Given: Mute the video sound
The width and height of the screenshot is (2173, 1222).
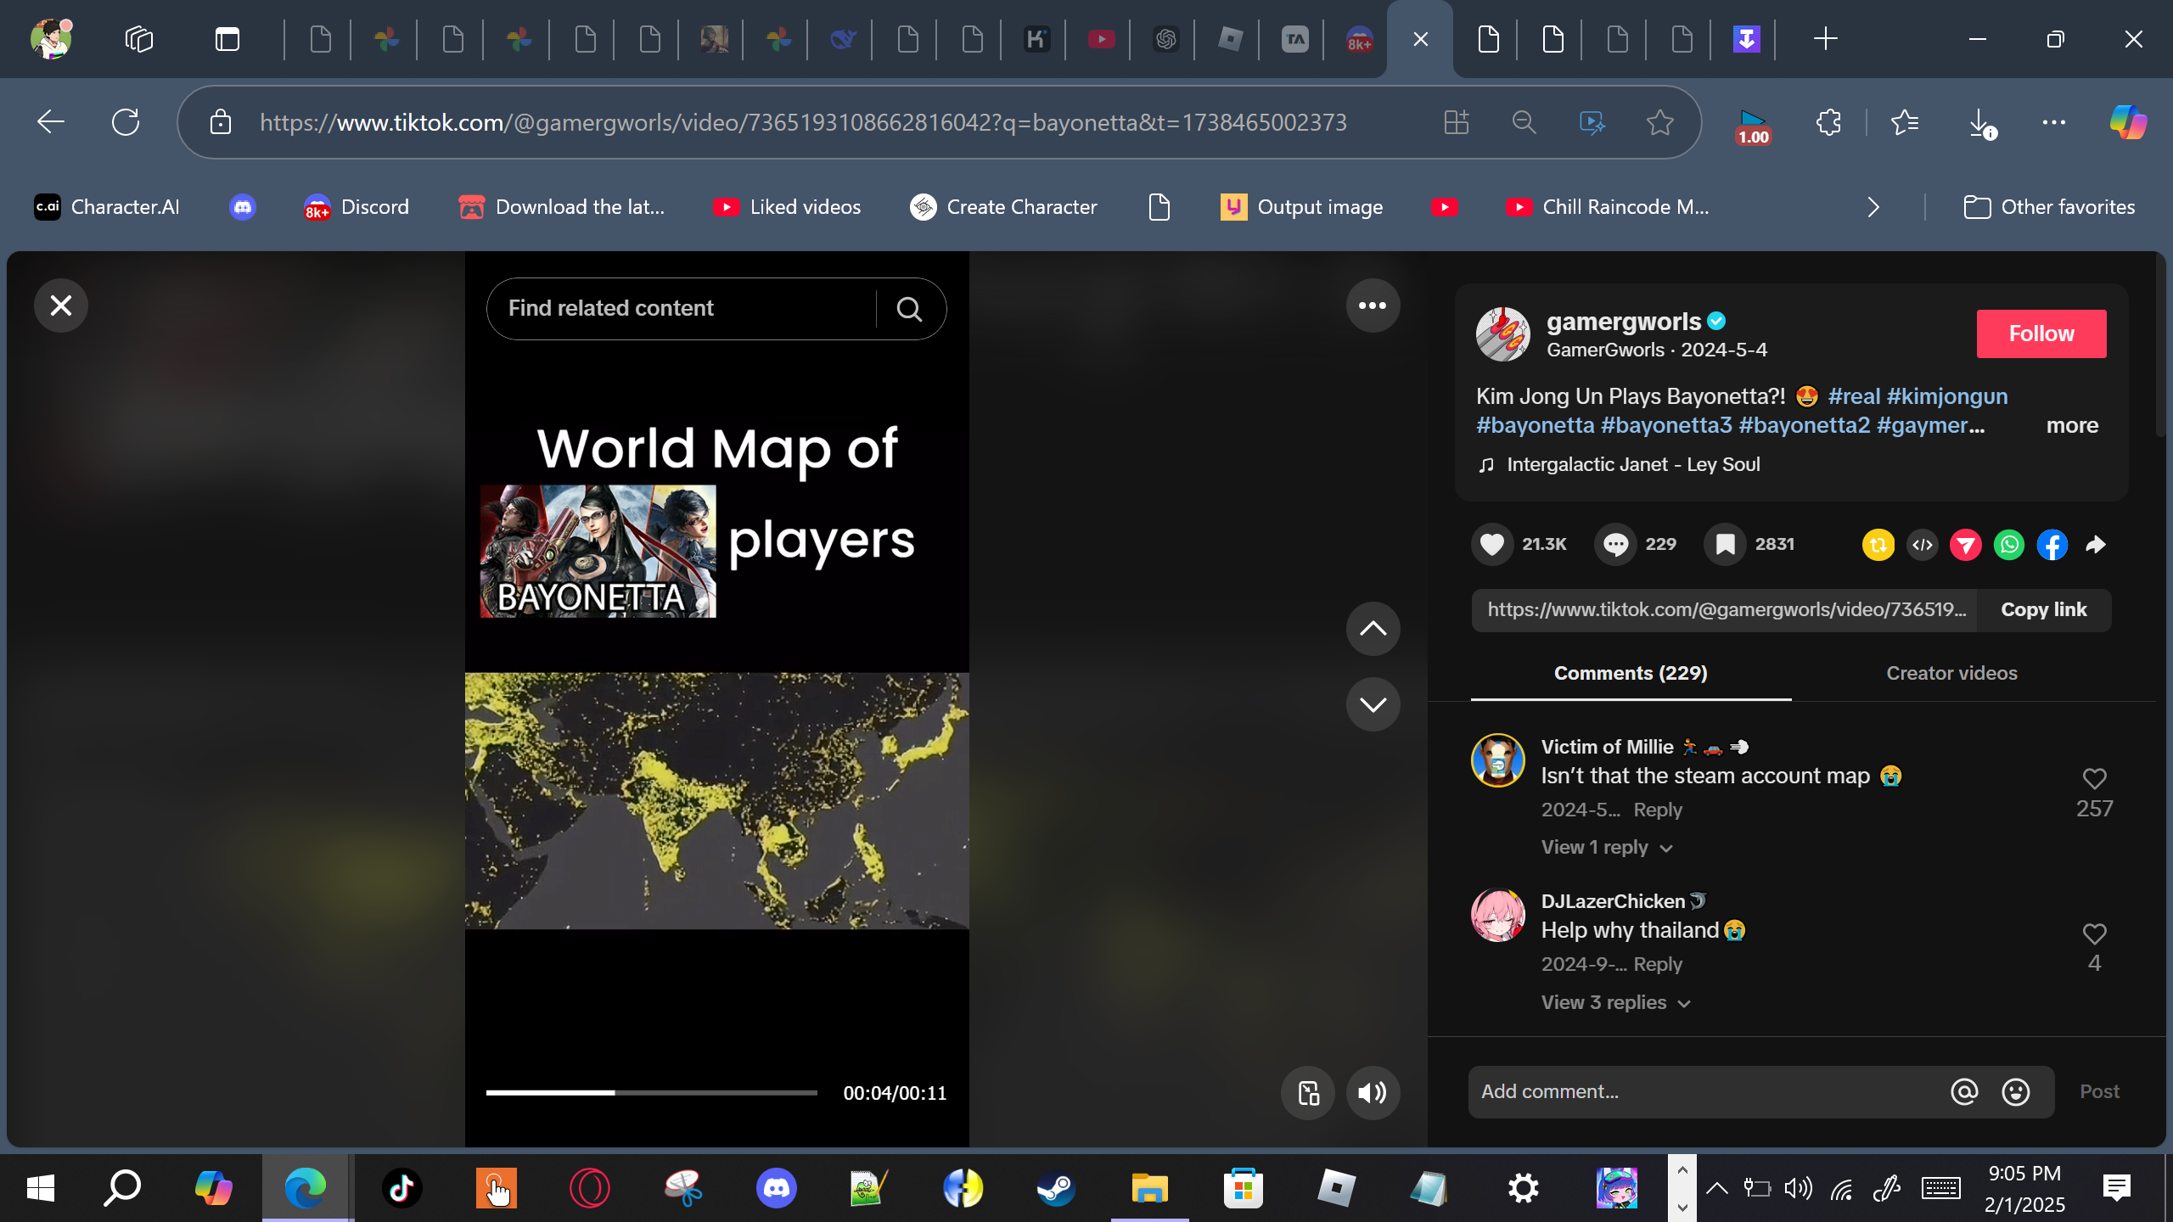Looking at the screenshot, I should 1372,1093.
